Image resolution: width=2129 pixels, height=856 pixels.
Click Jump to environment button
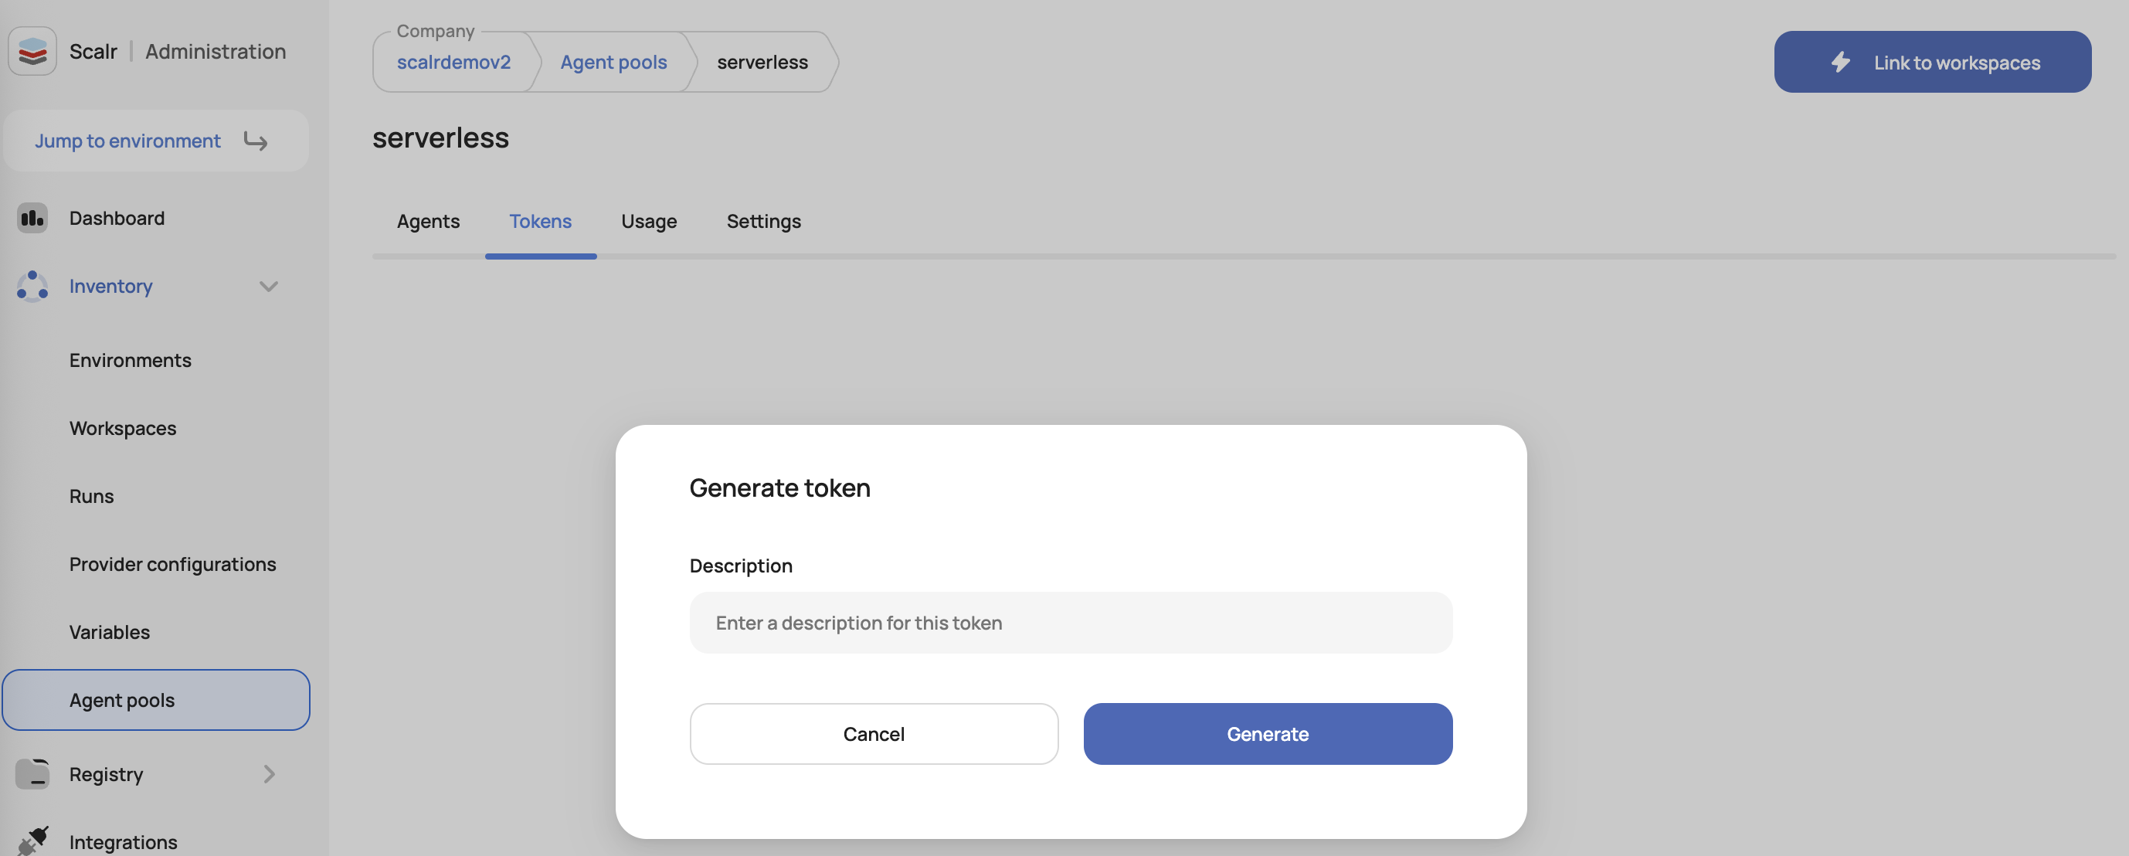[155, 141]
